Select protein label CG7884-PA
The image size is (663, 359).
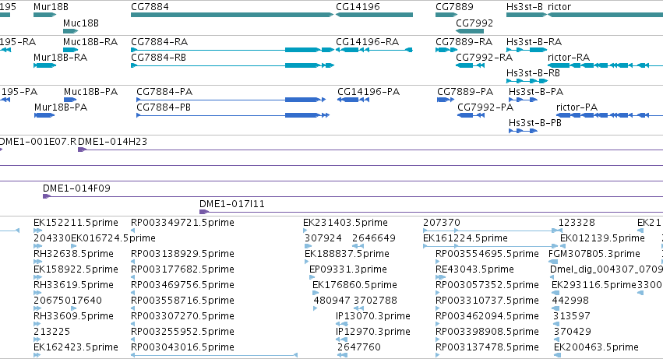(x=164, y=92)
